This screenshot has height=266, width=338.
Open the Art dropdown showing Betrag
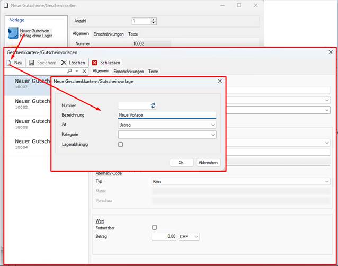click(x=167, y=125)
